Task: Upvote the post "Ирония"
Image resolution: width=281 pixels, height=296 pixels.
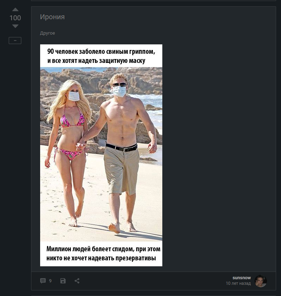Action: click(15, 9)
